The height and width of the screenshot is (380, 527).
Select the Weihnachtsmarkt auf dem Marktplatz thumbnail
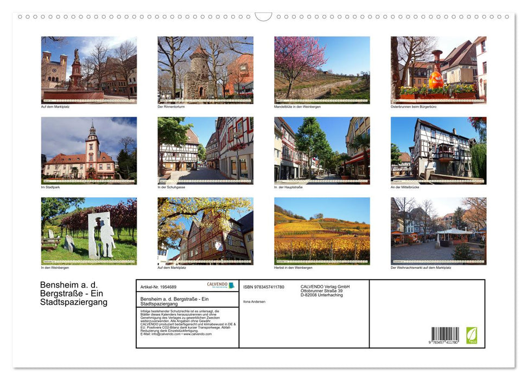[438, 230]
